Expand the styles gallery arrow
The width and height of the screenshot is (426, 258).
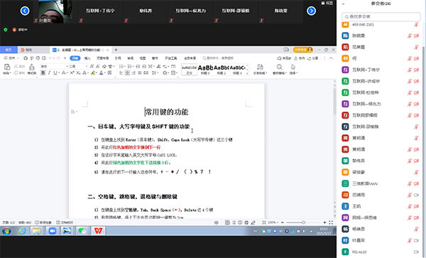point(247,73)
